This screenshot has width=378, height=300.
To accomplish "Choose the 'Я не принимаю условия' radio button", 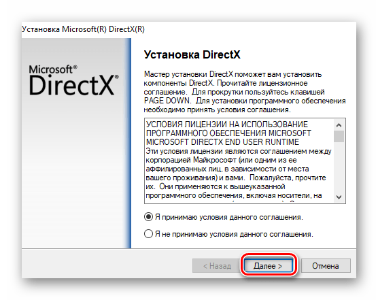I will pos(148,234).
